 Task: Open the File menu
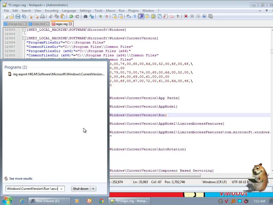coord(6,11)
